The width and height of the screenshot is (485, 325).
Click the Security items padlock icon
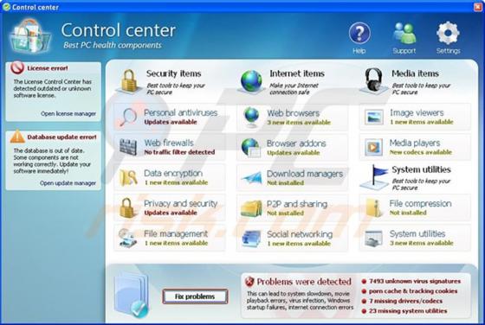[129, 81]
